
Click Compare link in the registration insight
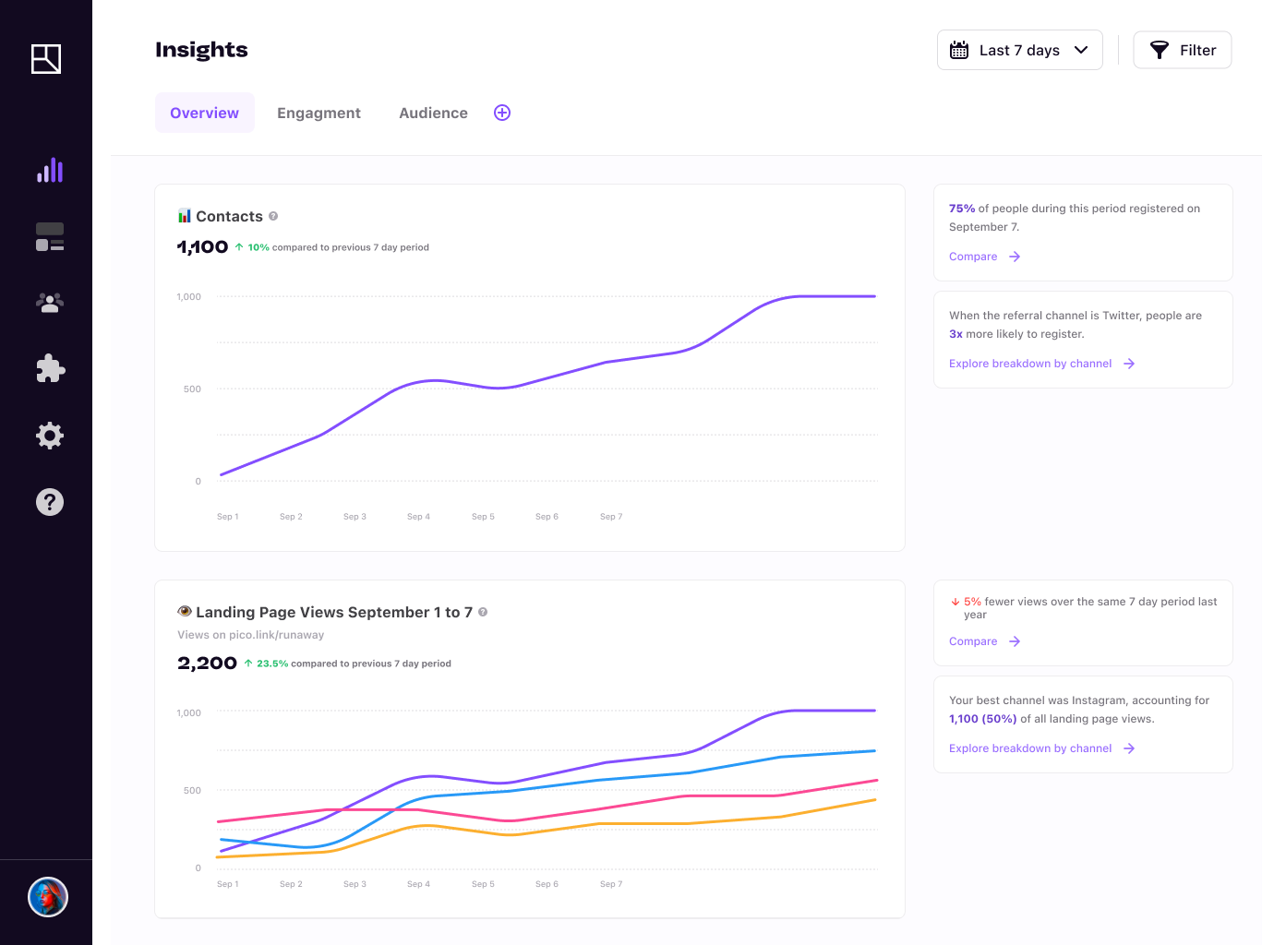coord(973,256)
